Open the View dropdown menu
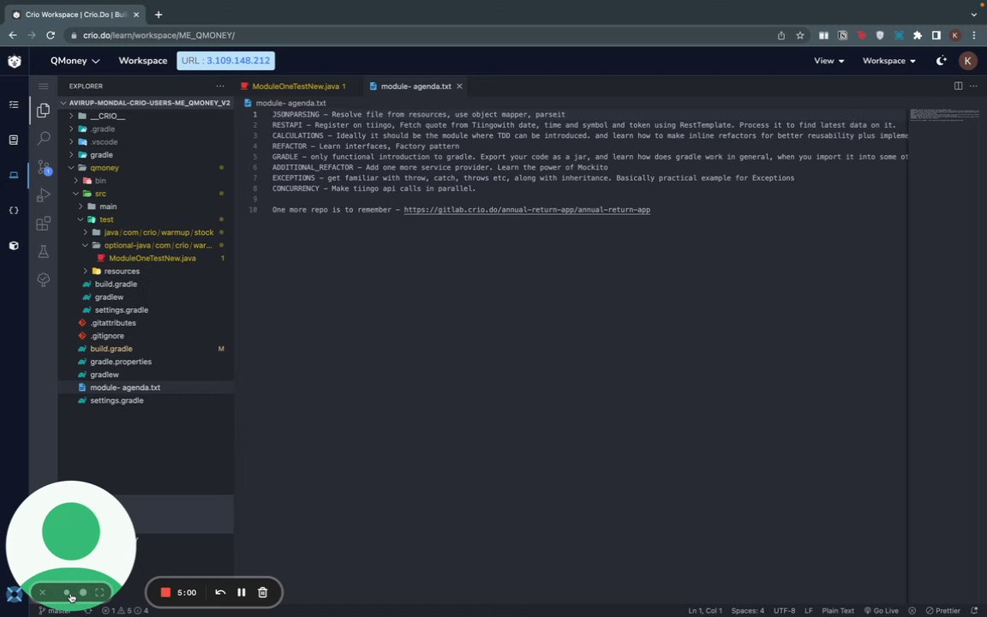 pos(829,61)
